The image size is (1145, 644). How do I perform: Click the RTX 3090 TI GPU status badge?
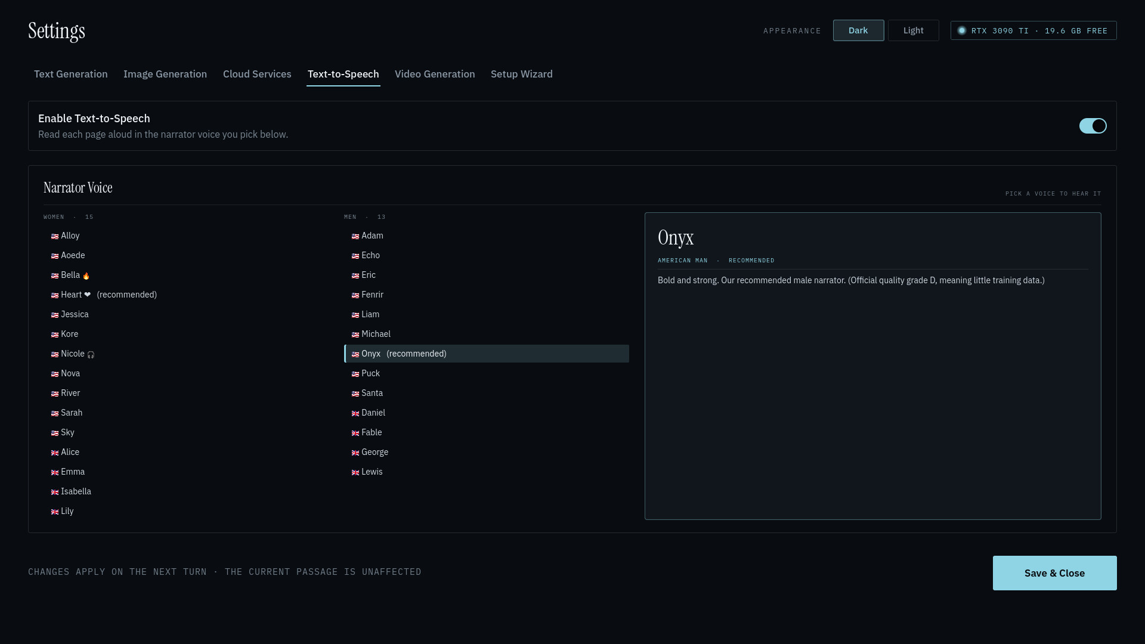(1033, 30)
